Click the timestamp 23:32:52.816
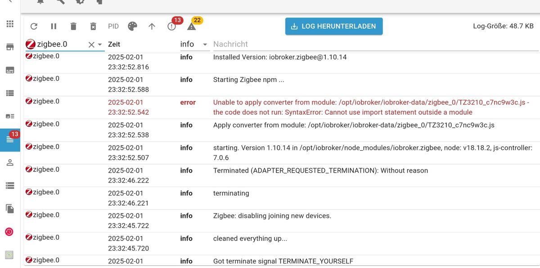This screenshot has height=268, width=540. click(x=129, y=67)
